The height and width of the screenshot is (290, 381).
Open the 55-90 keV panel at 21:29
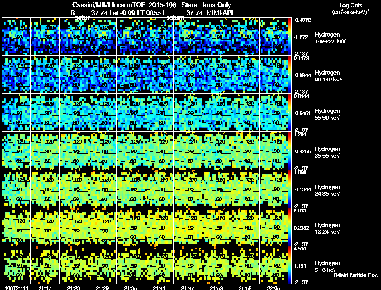point(102,113)
